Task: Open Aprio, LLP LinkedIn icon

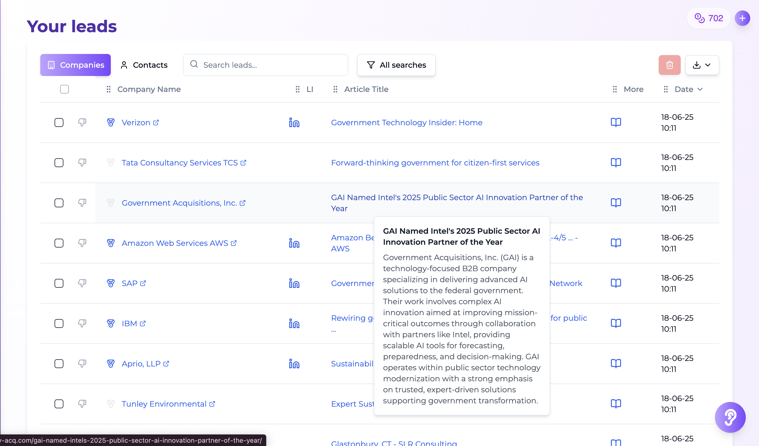Action: [x=294, y=363]
